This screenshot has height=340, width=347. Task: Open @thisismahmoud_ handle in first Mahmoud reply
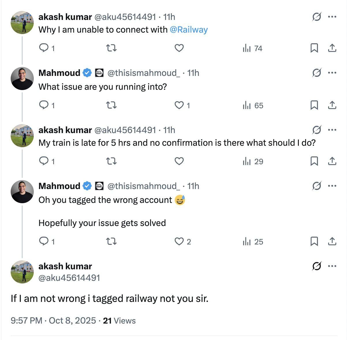click(x=144, y=73)
